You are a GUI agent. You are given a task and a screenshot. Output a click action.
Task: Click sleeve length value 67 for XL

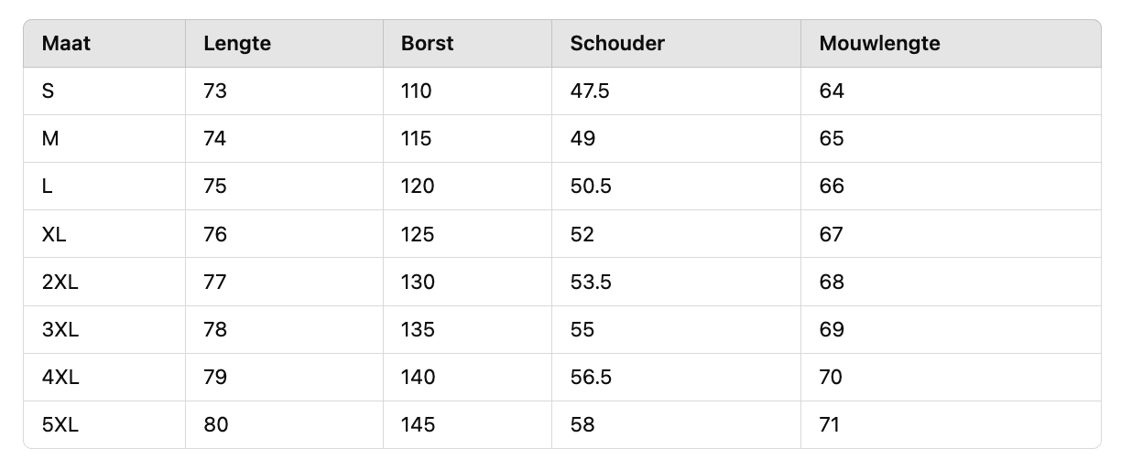coord(832,234)
